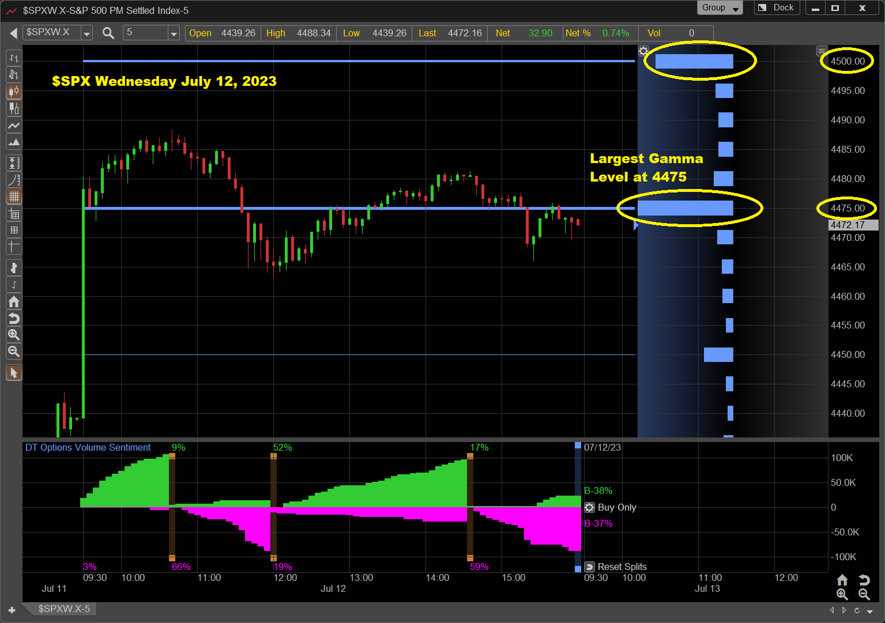
Task: Toggle the chart grid lines button
Action: point(14,197)
